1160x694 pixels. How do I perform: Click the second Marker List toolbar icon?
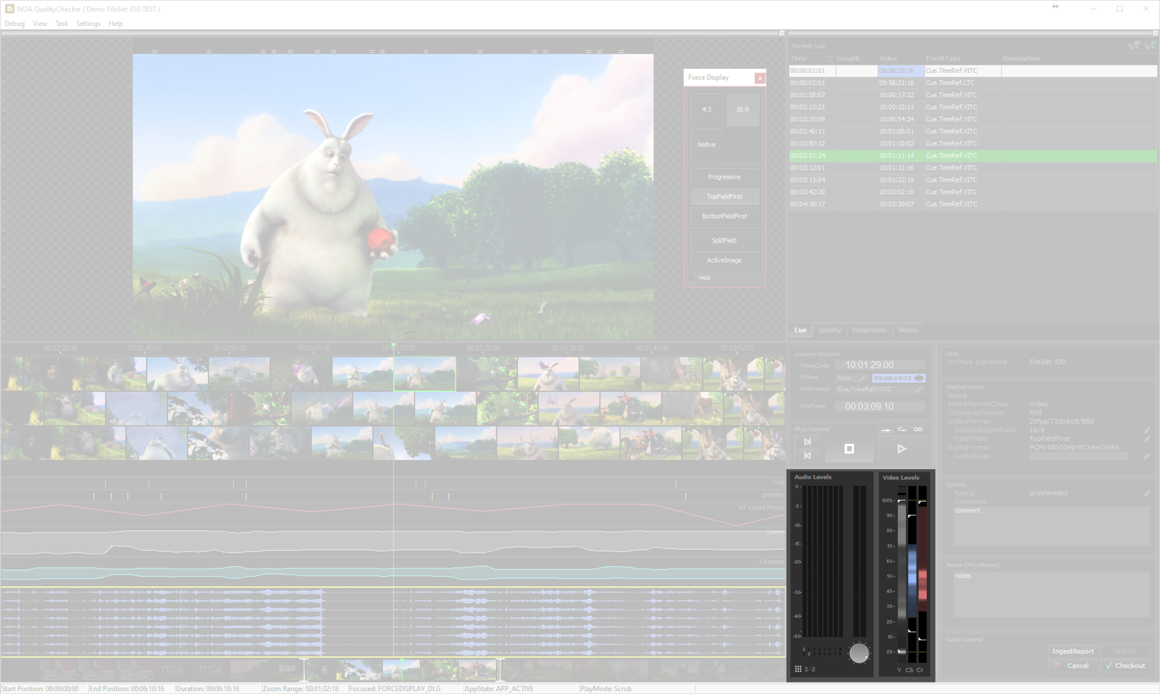pos(1149,45)
